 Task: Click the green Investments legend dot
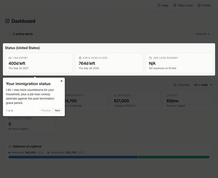pyautogui.click(x=48, y=153)
